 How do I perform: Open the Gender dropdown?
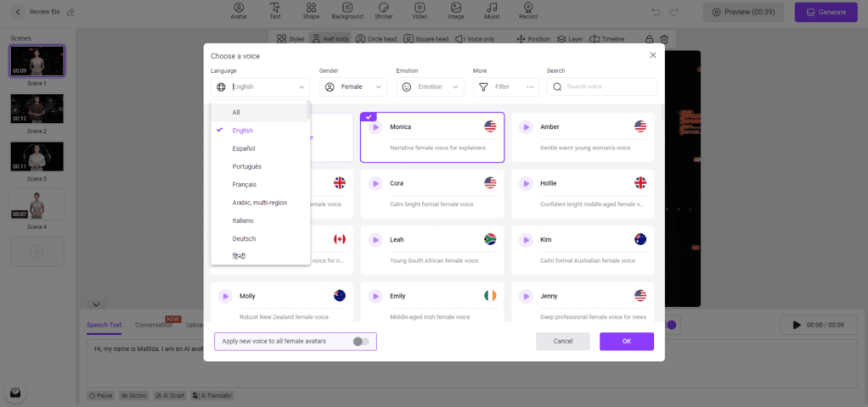pos(353,86)
